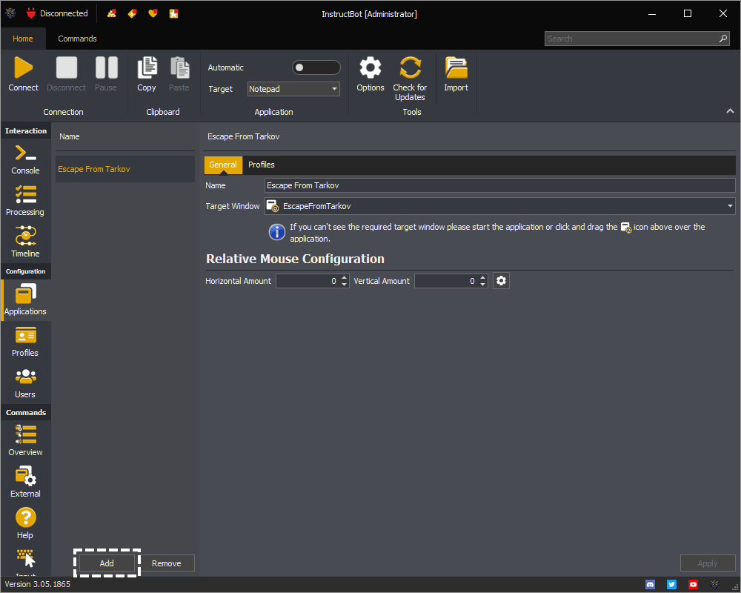Open the External commands section

[x=25, y=483]
